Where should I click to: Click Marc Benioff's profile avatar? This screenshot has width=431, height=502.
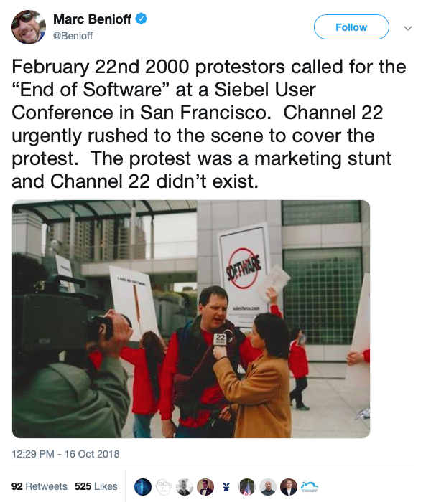[29, 27]
